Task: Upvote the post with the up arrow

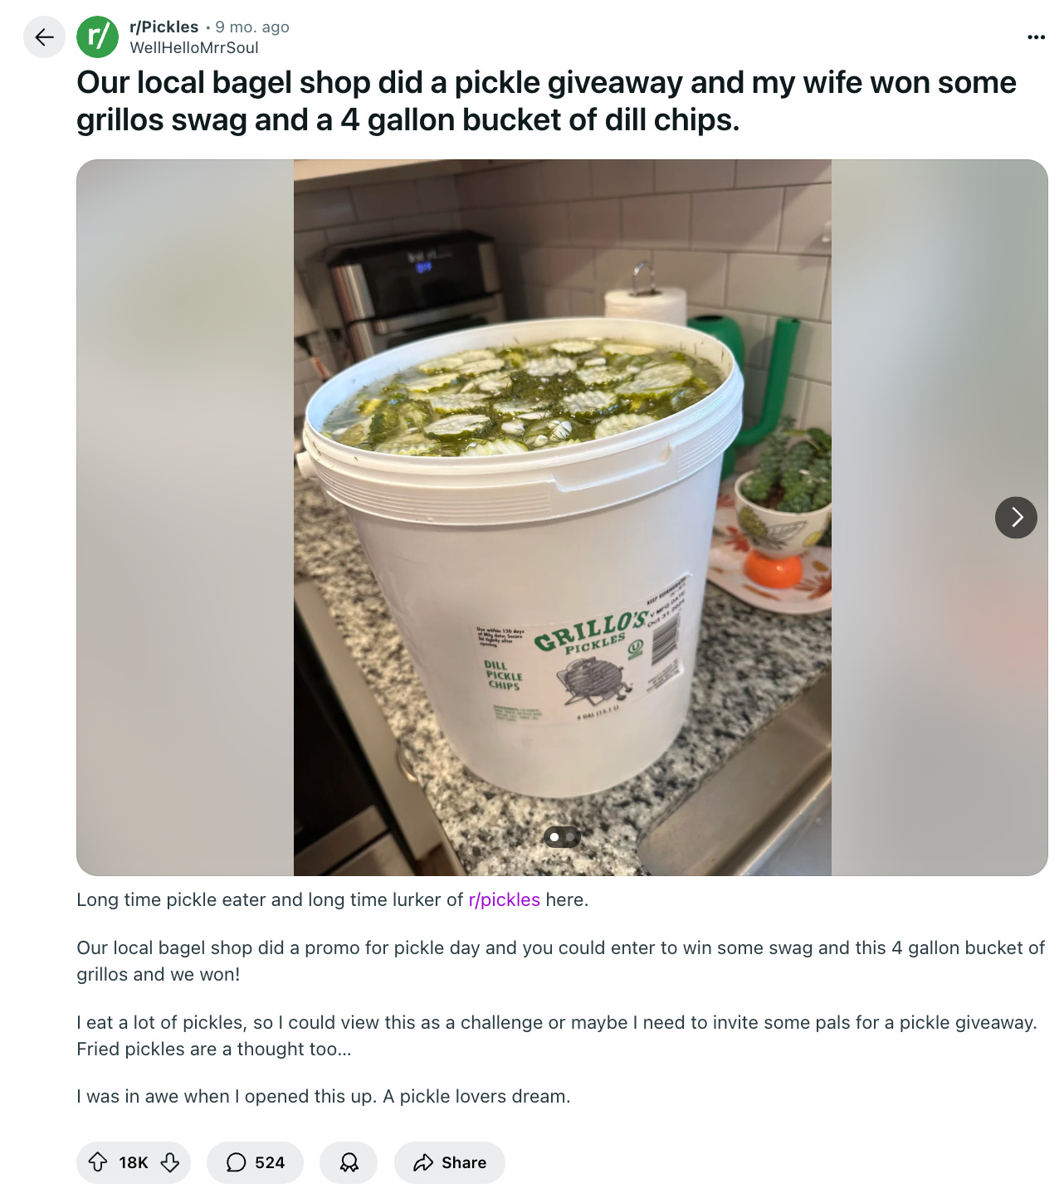Action: [98, 1162]
